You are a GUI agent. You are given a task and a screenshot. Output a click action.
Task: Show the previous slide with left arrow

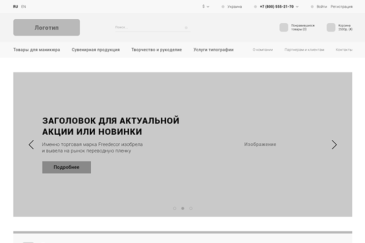[x=31, y=145]
